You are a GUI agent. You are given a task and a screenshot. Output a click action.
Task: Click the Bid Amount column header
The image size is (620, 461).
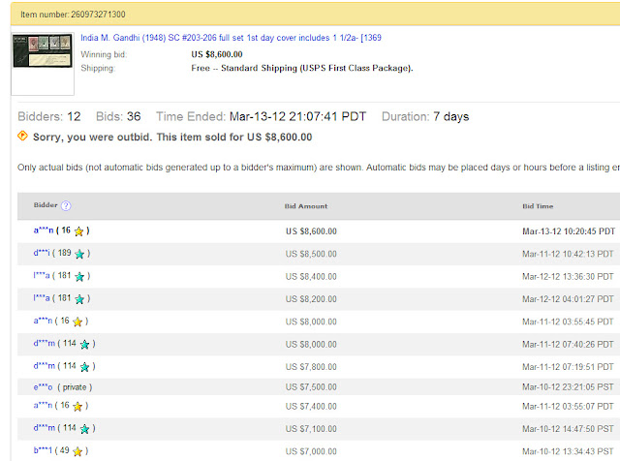[306, 206]
